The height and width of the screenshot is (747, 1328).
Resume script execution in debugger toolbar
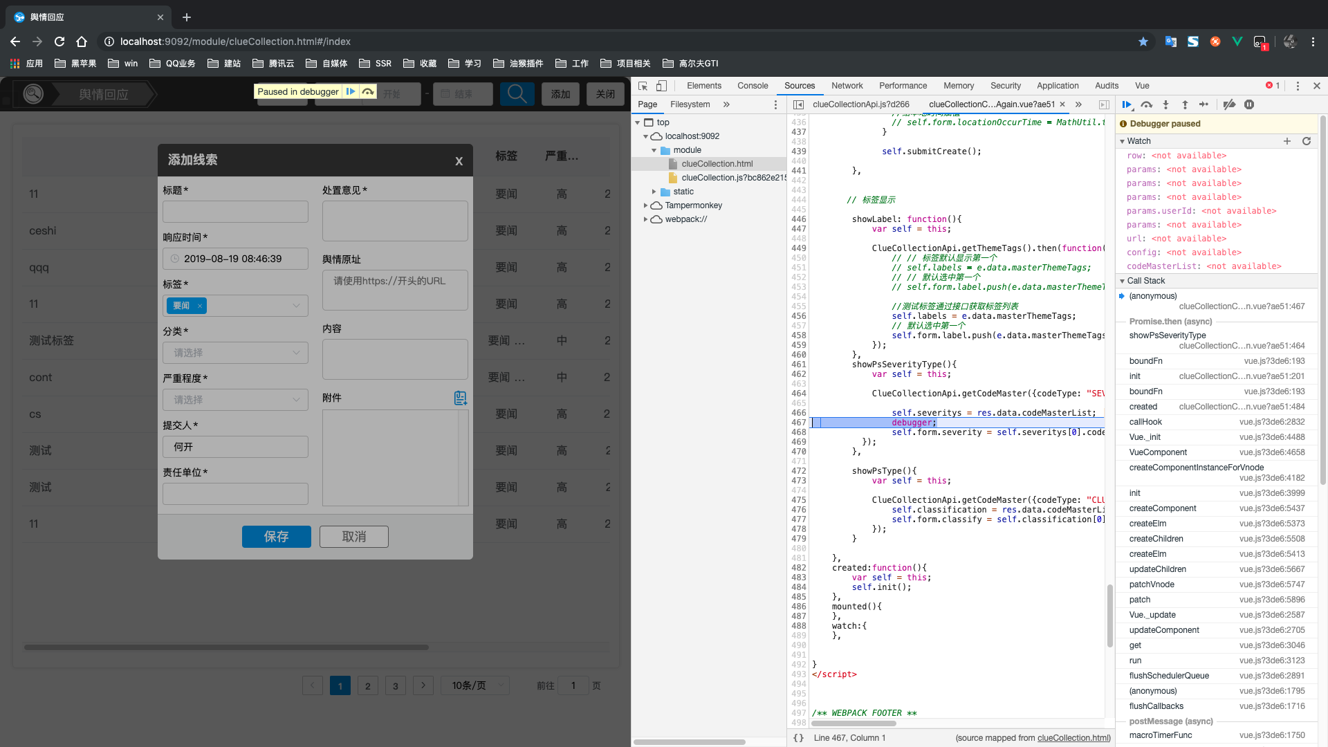pyautogui.click(x=1127, y=104)
